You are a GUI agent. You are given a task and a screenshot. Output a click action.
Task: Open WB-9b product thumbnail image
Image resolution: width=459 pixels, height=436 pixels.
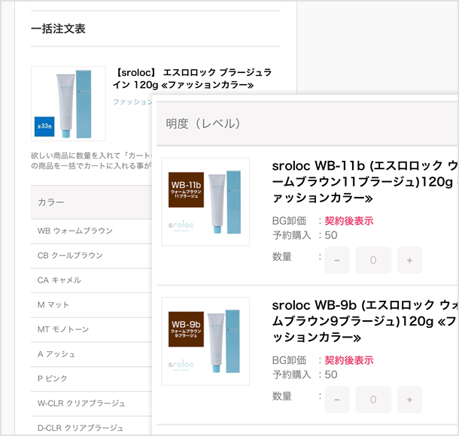(x=205, y=341)
